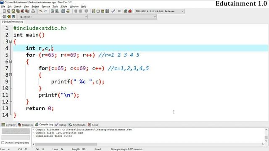
Task: Click the New file toolbar icon
Action: (x=4, y=11)
